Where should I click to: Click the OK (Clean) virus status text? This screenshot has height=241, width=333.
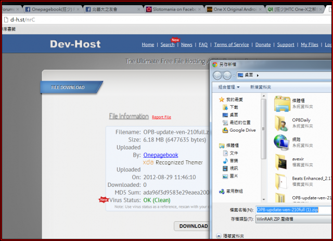pyautogui.click(x=157, y=200)
